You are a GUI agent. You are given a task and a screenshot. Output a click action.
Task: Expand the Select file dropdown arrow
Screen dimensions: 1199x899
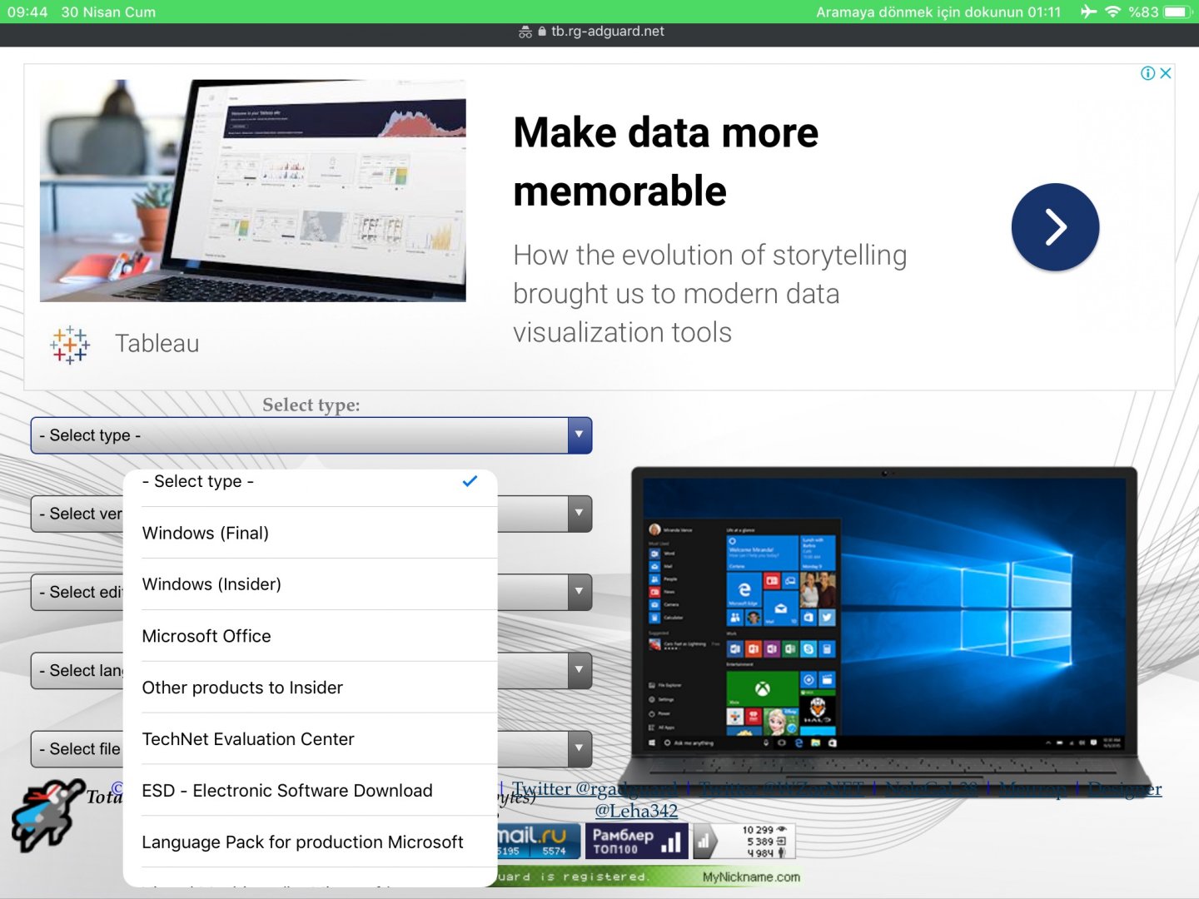click(580, 748)
